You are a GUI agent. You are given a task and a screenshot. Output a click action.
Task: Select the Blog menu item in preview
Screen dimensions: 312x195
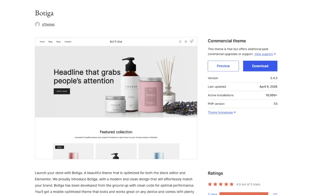pos(50,42)
